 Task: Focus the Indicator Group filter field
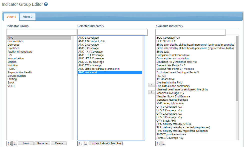click(x=42, y=32)
